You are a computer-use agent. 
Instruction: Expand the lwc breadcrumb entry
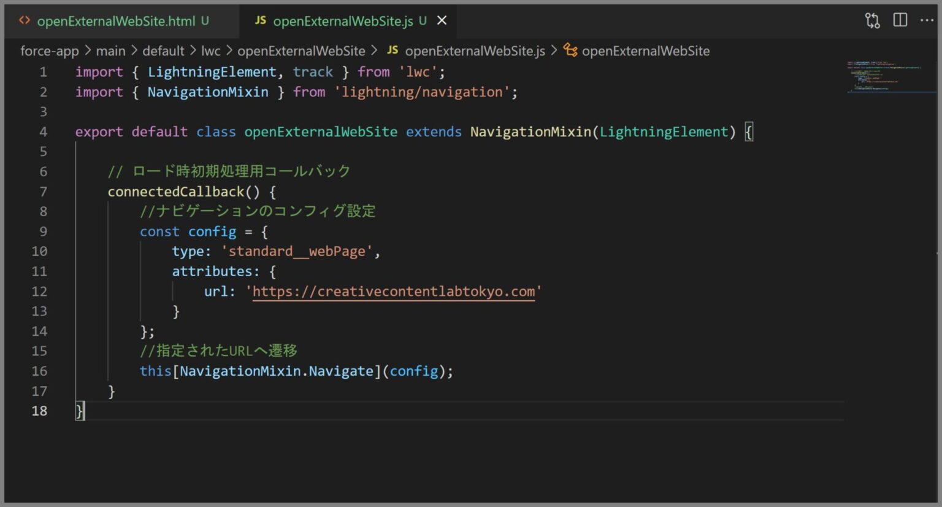(210, 50)
